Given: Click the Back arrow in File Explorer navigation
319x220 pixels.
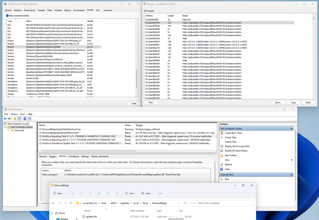Looking at the screenshot, I should coord(53,203).
